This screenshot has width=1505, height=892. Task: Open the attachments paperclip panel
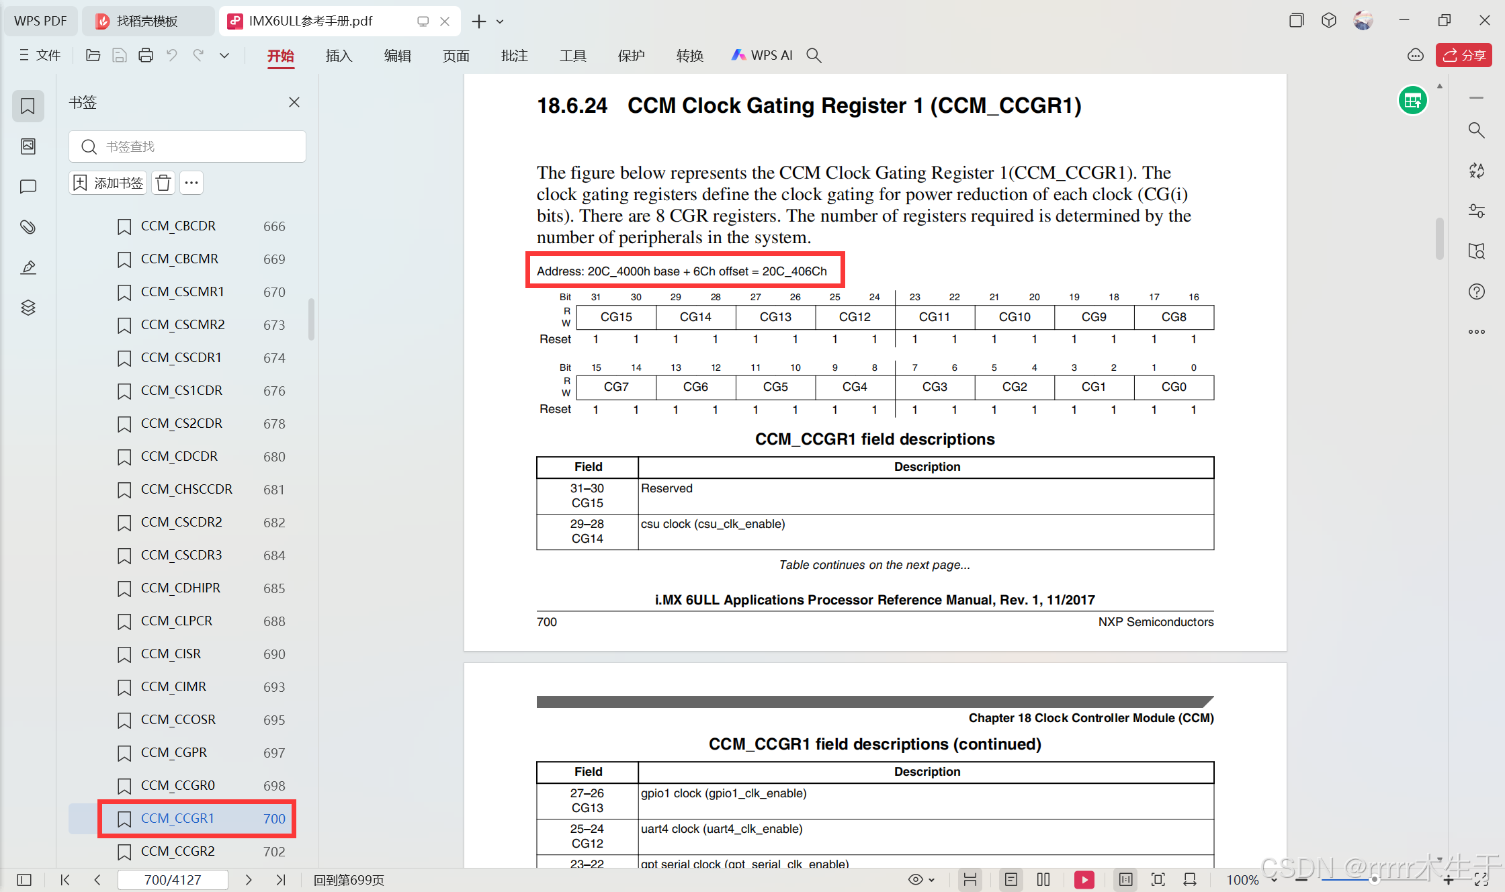point(28,227)
